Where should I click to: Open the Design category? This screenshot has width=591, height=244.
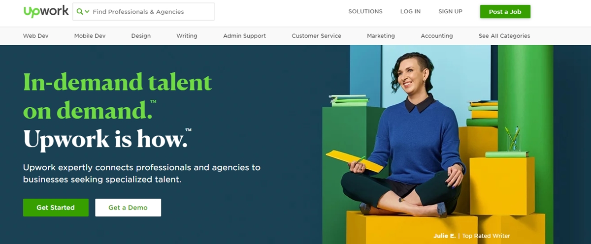pyautogui.click(x=141, y=36)
